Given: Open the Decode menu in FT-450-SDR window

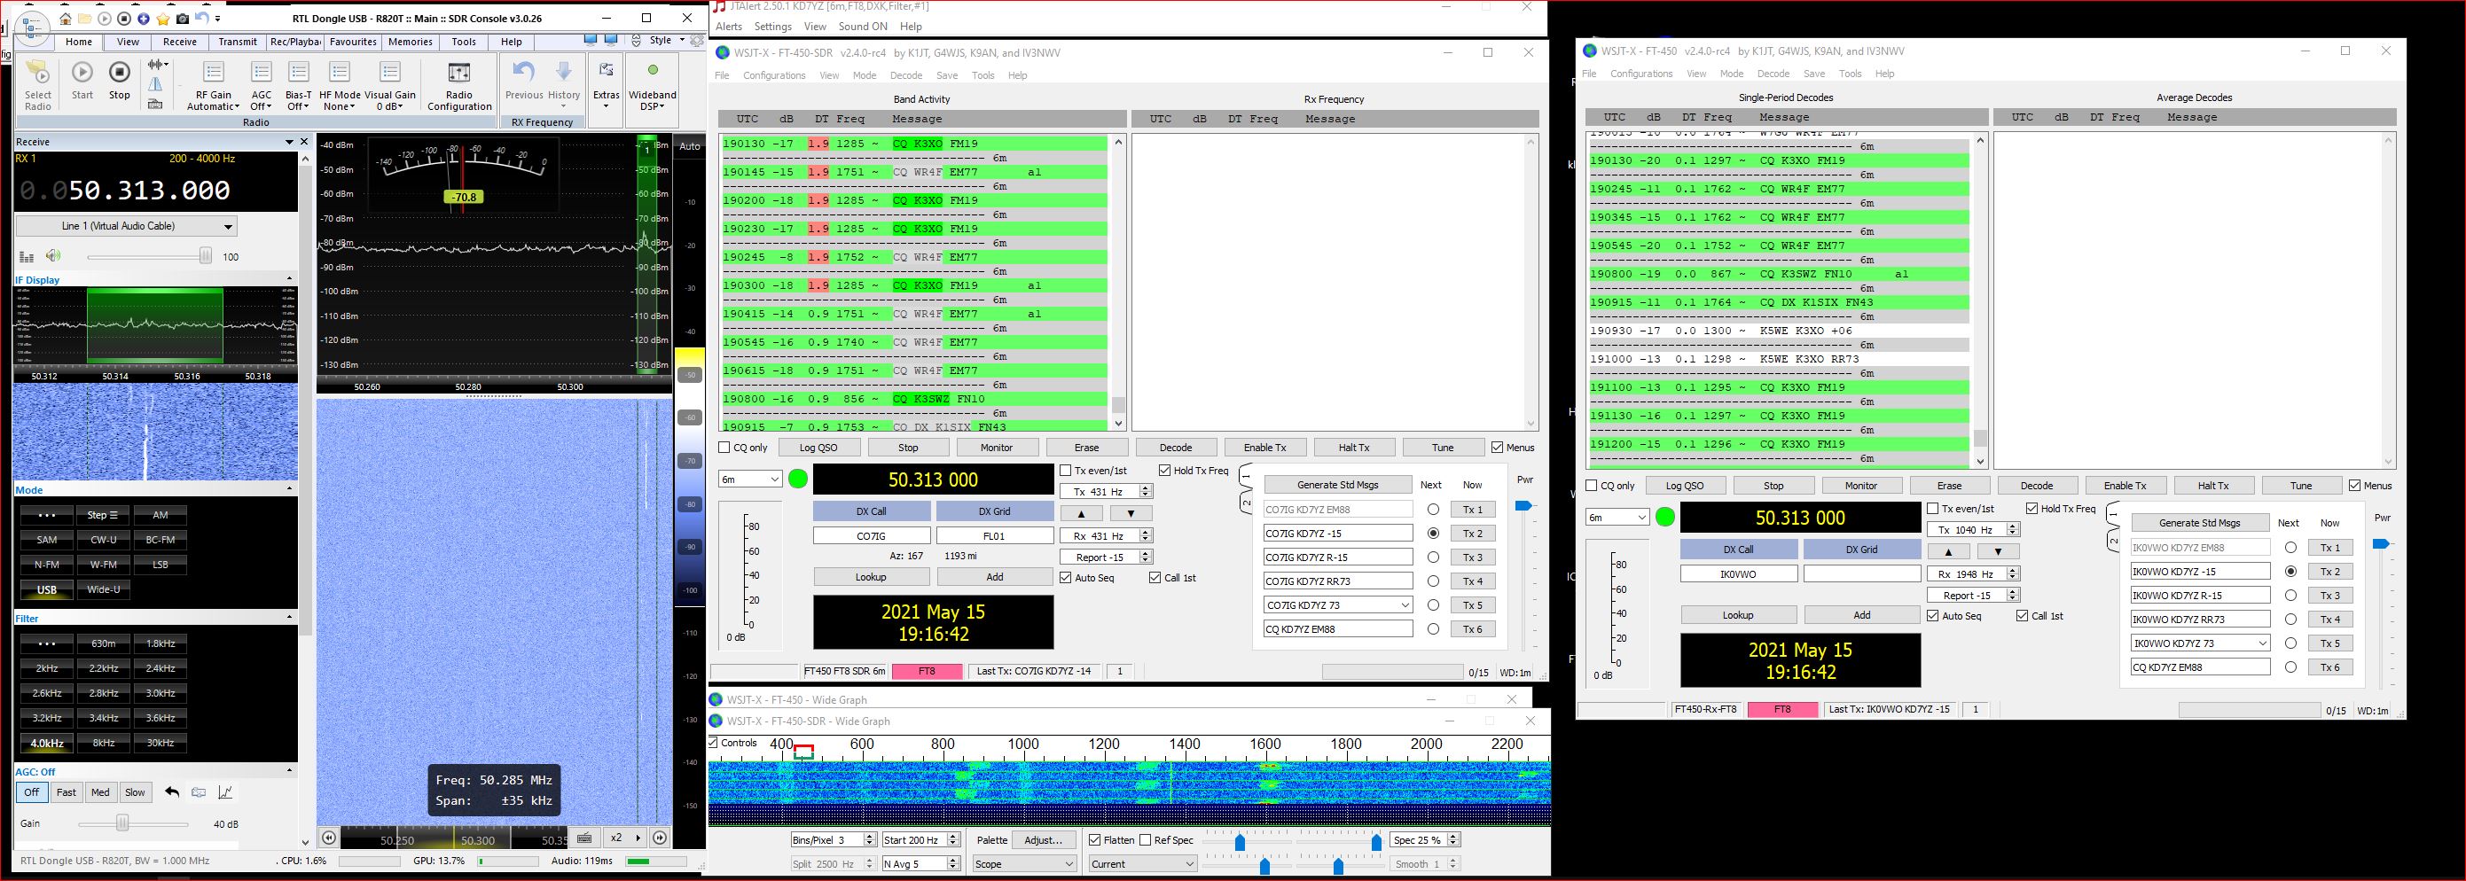Looking at the screenshot, I should 905,75.
